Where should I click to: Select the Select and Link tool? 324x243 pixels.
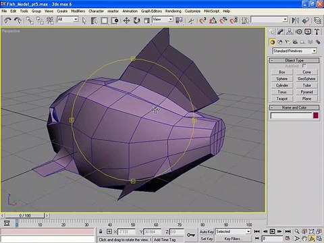[x=30, y=20]
